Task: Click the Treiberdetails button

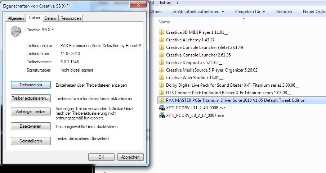Action: point(31,85)
